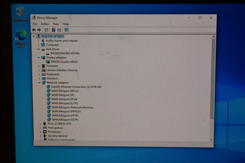Click the Display adapters category icon
The width and height of the screenshot is (245, 163).
pyautogui.click(x=43, y=58)
